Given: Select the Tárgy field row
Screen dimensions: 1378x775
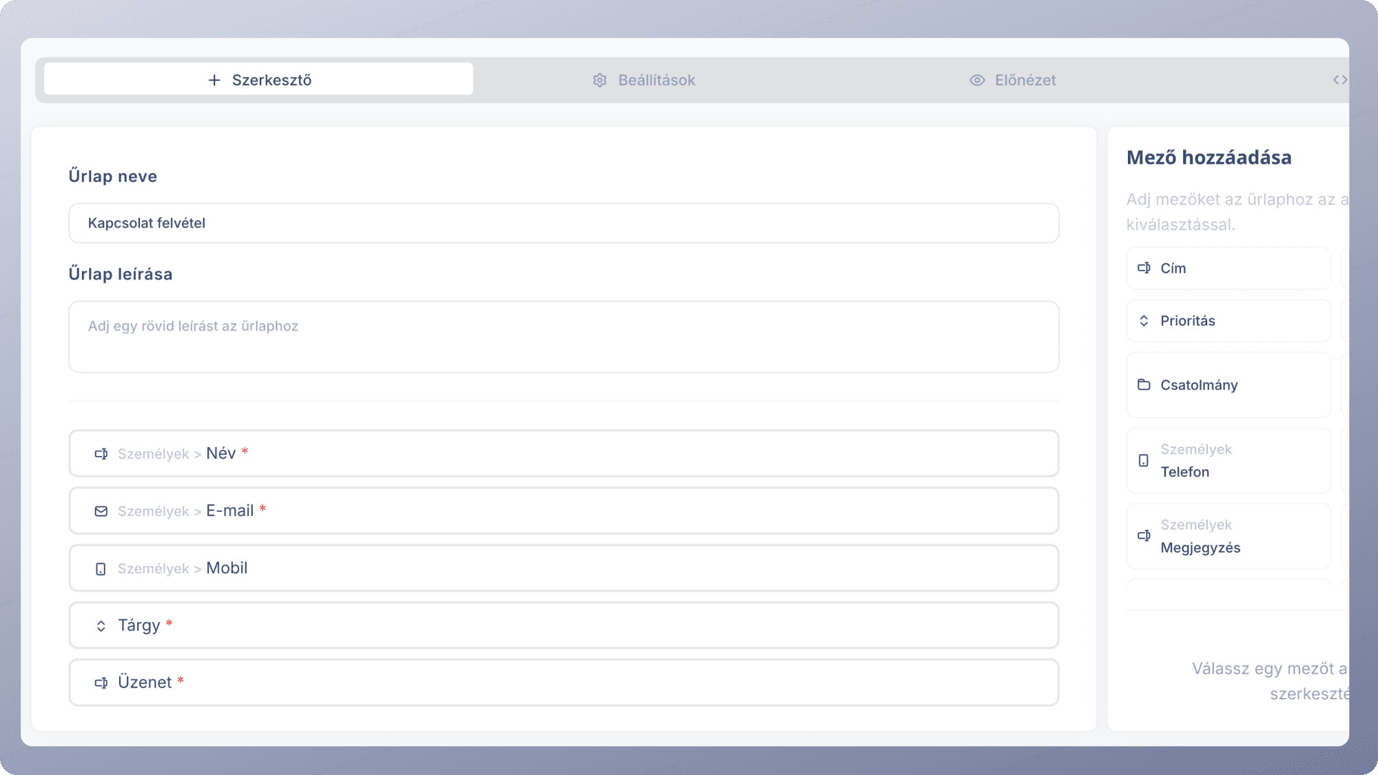Looking at the screenshot, I should click(x=564, y=625).
